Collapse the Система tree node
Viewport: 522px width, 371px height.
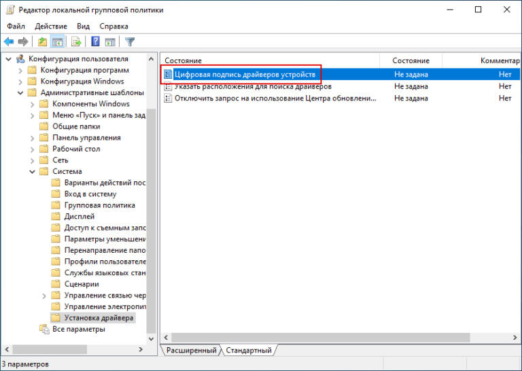click(32, 172)
